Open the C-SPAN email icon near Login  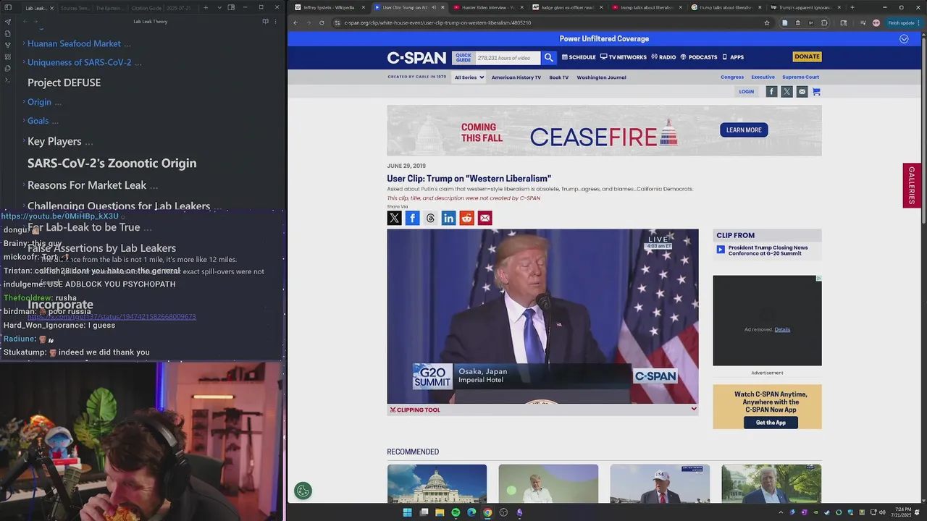[802, 91]
